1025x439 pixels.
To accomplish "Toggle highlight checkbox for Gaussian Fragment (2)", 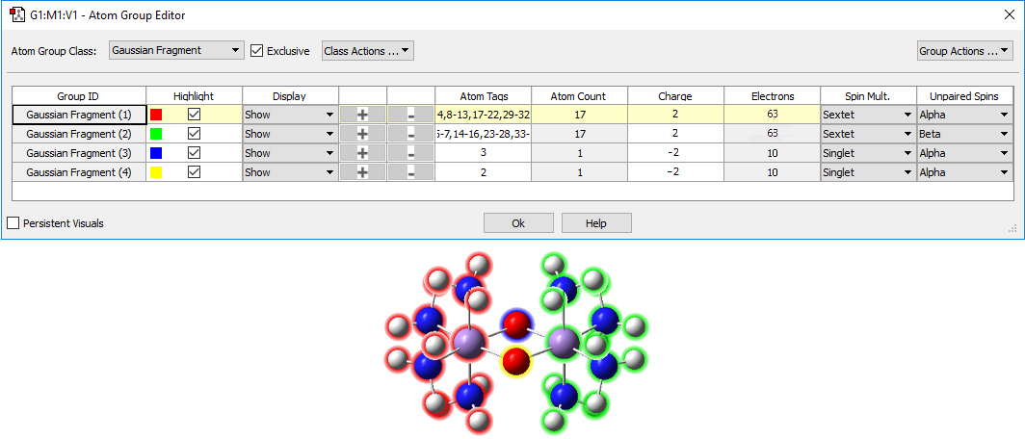I will click(194, 134).
